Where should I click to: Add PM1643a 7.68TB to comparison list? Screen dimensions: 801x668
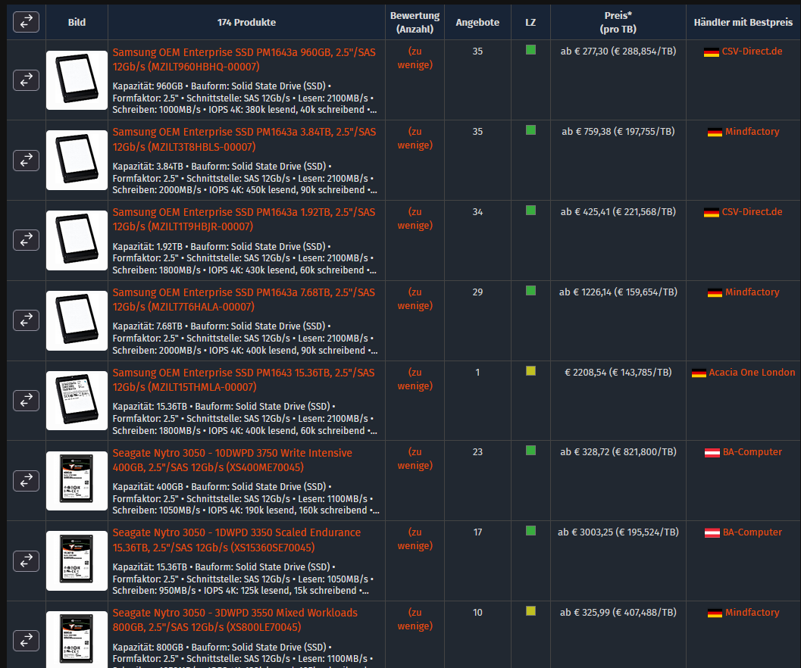pyautogui.click(x=26, y=320)
